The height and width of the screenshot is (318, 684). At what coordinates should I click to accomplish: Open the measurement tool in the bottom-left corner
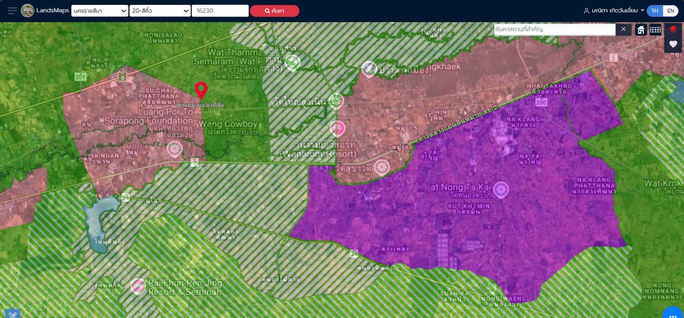[13, 313]
